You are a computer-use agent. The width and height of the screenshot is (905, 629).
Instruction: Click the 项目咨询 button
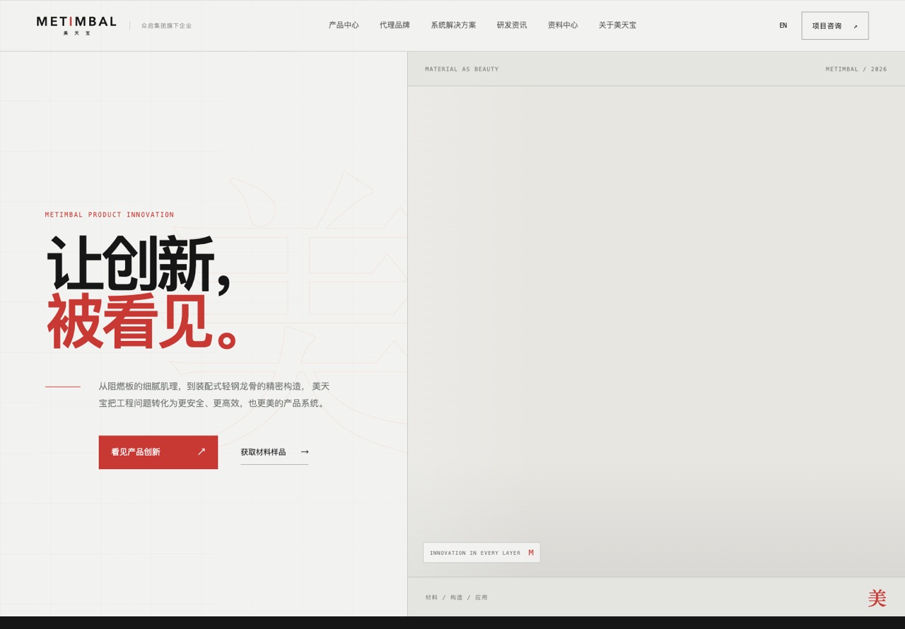coord(835,25)
